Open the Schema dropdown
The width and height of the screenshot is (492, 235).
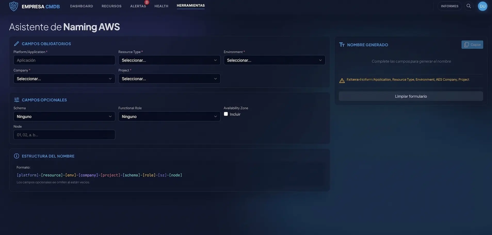point(64,116)
